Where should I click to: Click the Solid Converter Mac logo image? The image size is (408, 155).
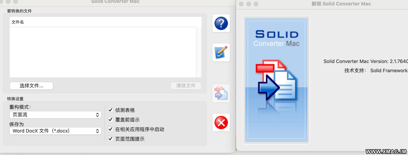(x=276, y=80)
